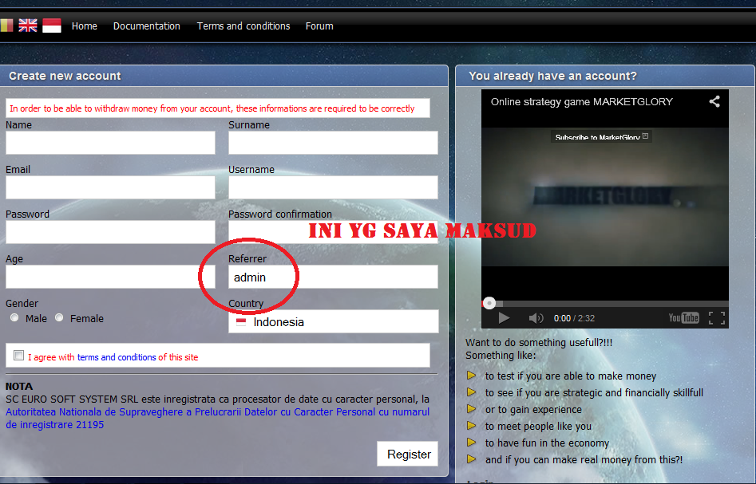Switch language via Indonesian flag icon

[x=52, y=26]
